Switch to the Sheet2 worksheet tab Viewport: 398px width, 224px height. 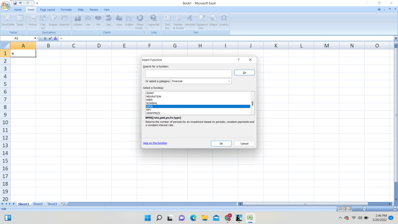pyautogui.click(x=38, y=204)
